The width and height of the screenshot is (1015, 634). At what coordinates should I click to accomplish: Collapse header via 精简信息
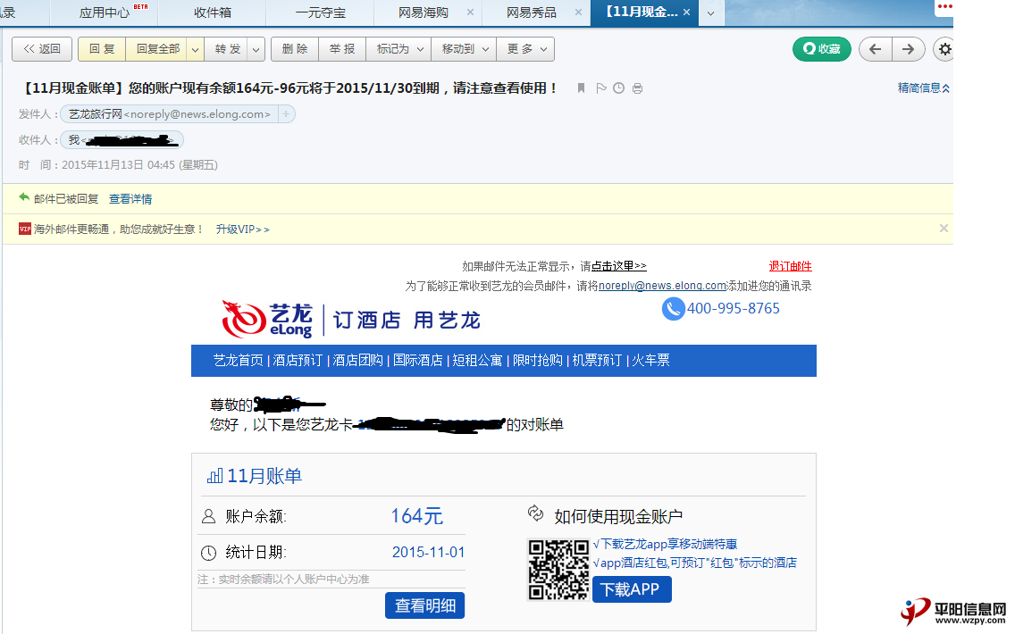click(924, 88)
